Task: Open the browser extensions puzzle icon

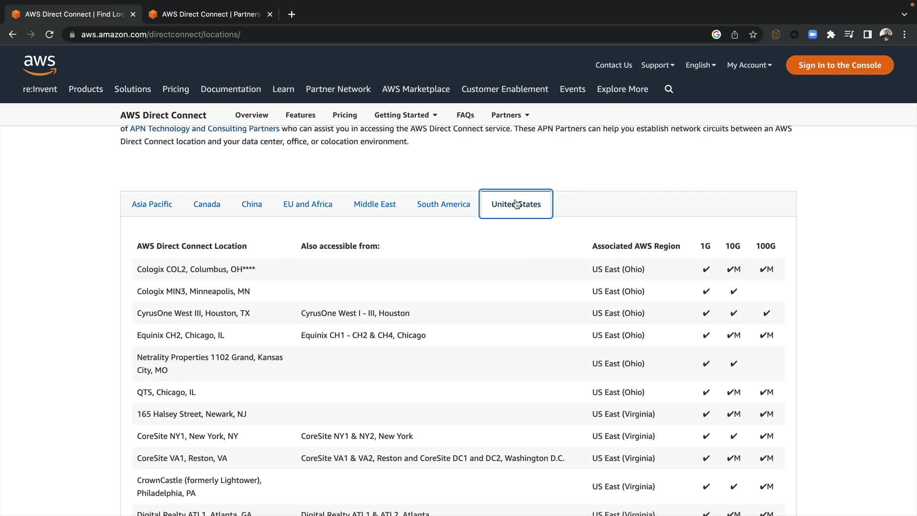Action: [831, 34]
